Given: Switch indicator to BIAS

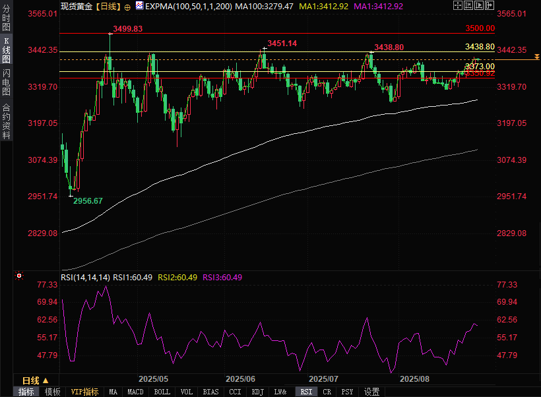Looking at the screenshot, I should pos(211,392).
